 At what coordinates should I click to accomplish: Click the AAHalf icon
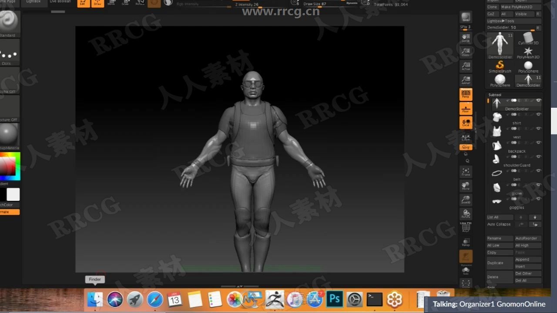click(x=466, y=80)
